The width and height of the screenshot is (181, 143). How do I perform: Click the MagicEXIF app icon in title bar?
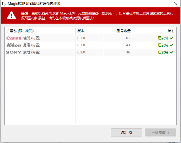tap(4, 4)
